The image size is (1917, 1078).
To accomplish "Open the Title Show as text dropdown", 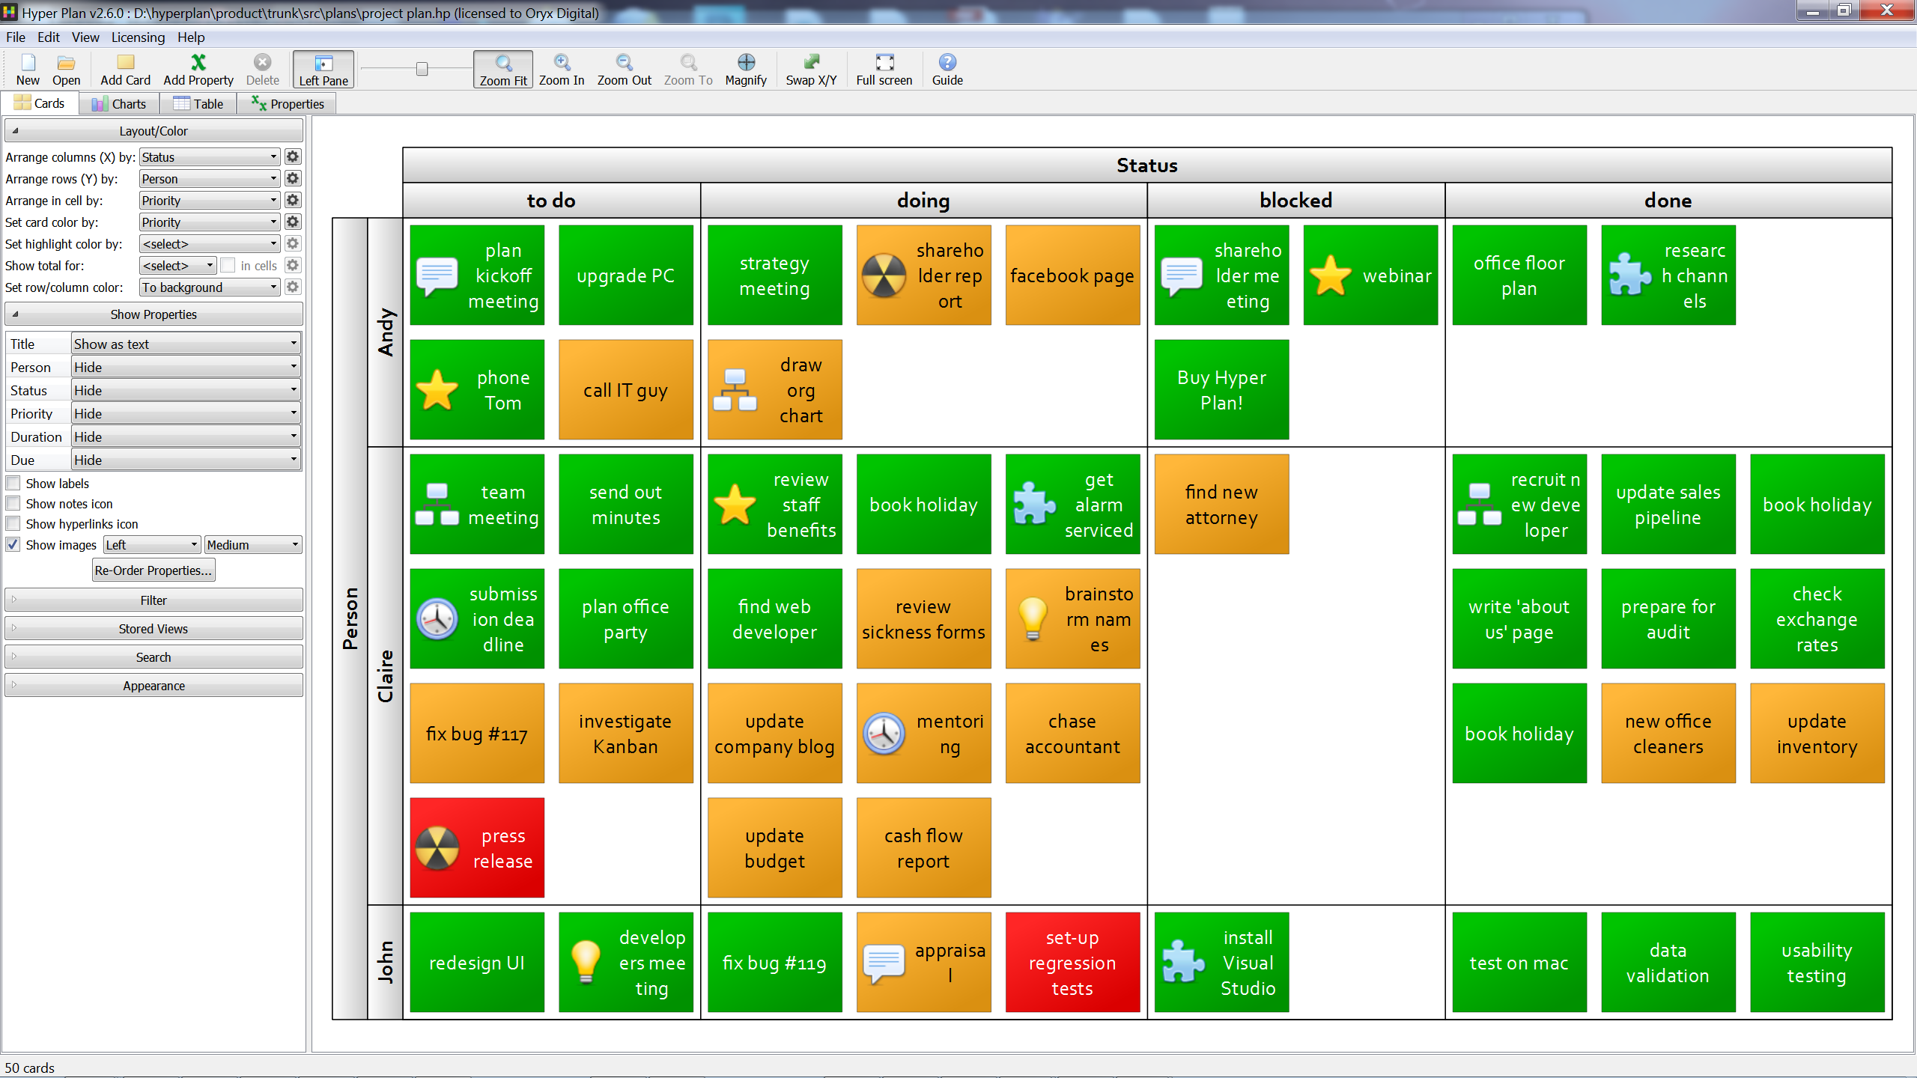I will (x=186, y=344).
